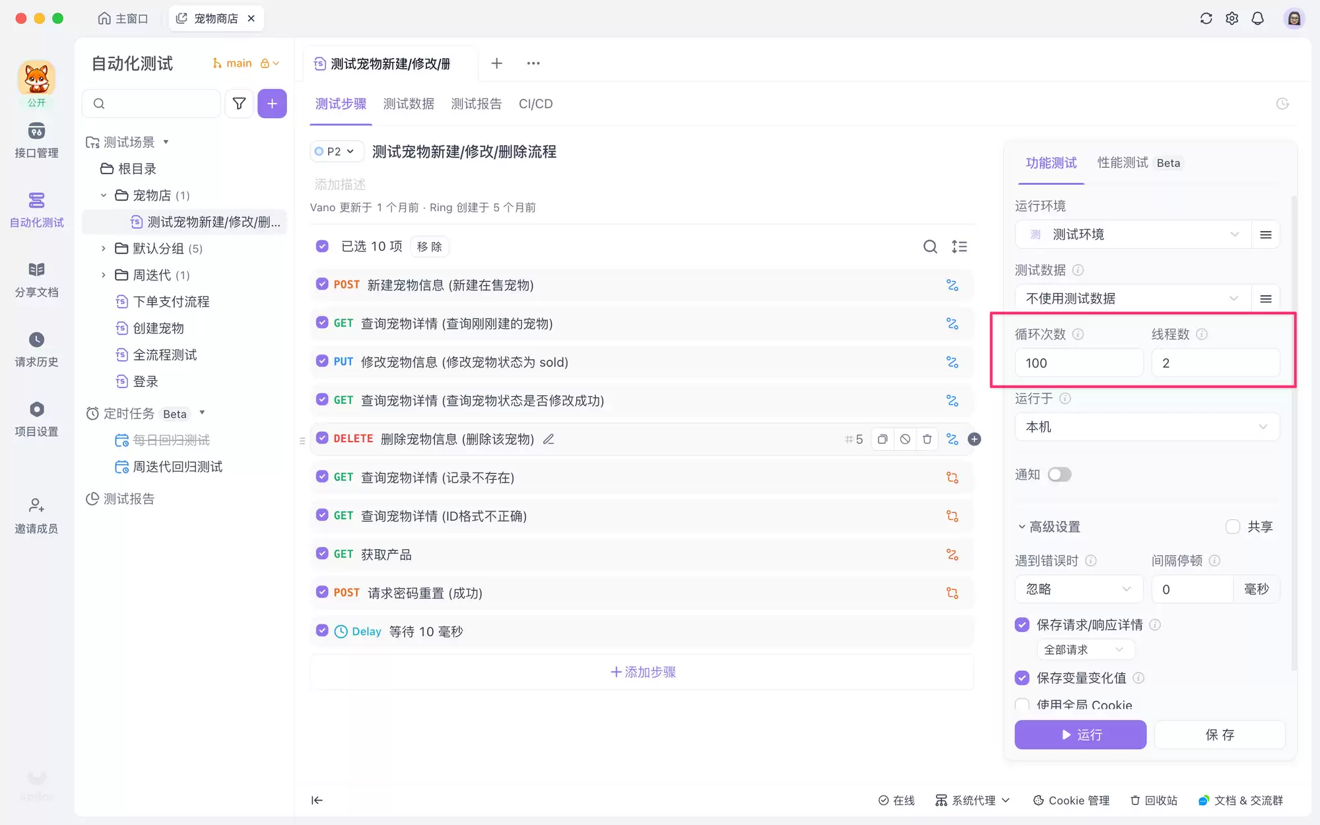Open 请求历史 sidebar section
This screenshot has height=825, width=1320.
[36, 350]
